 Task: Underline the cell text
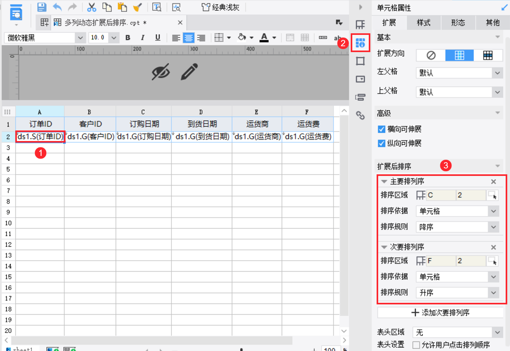158,38
